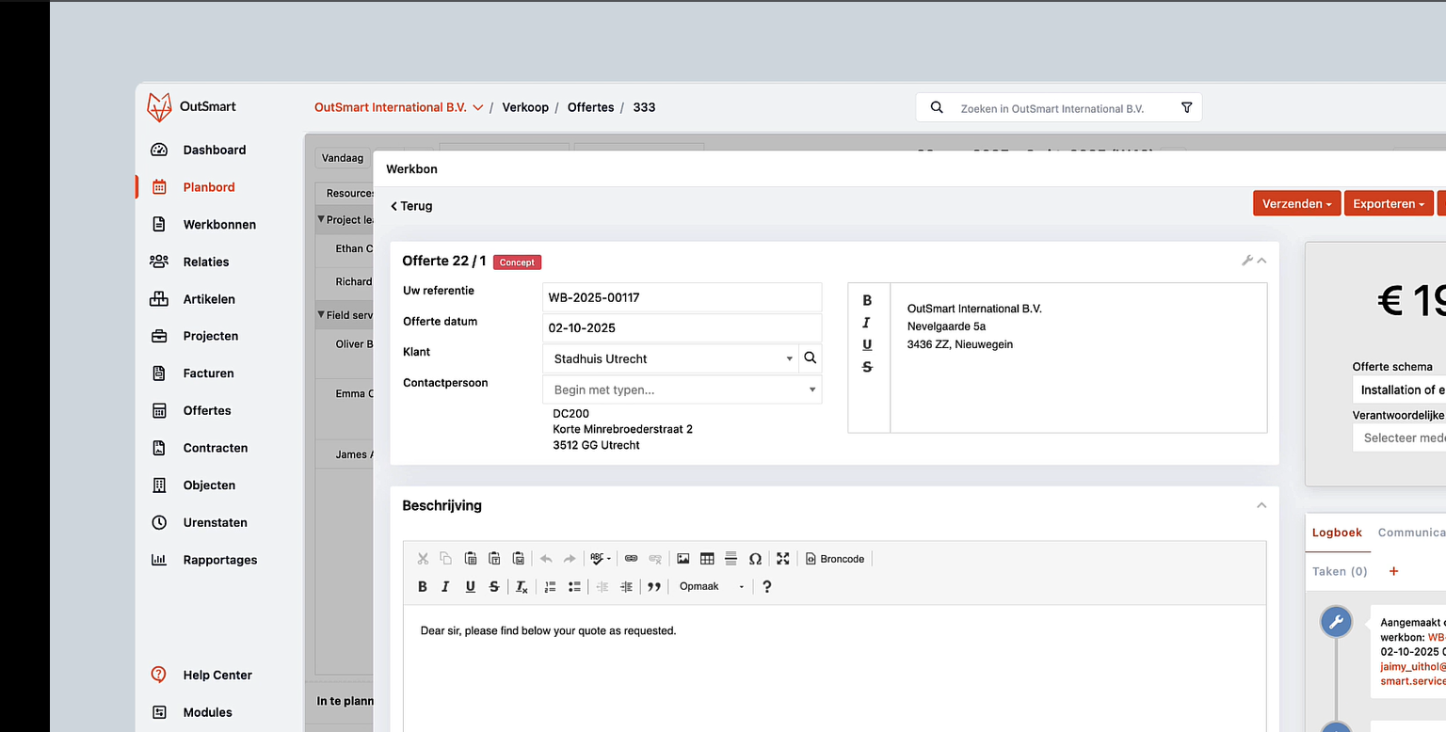Click the magnifier icon next to Klant
The image size is (1446, 732).
coord(810,358)
